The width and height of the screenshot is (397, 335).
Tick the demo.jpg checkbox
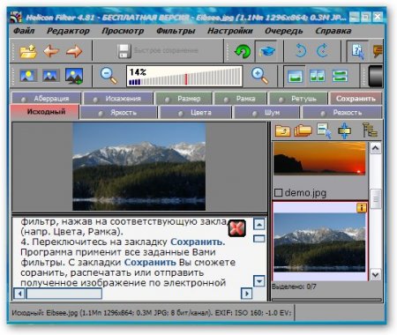[278, 193]
